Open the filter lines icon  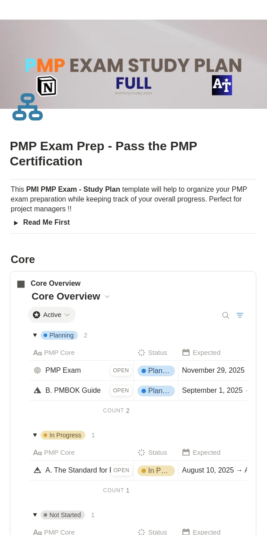(240, 315)
